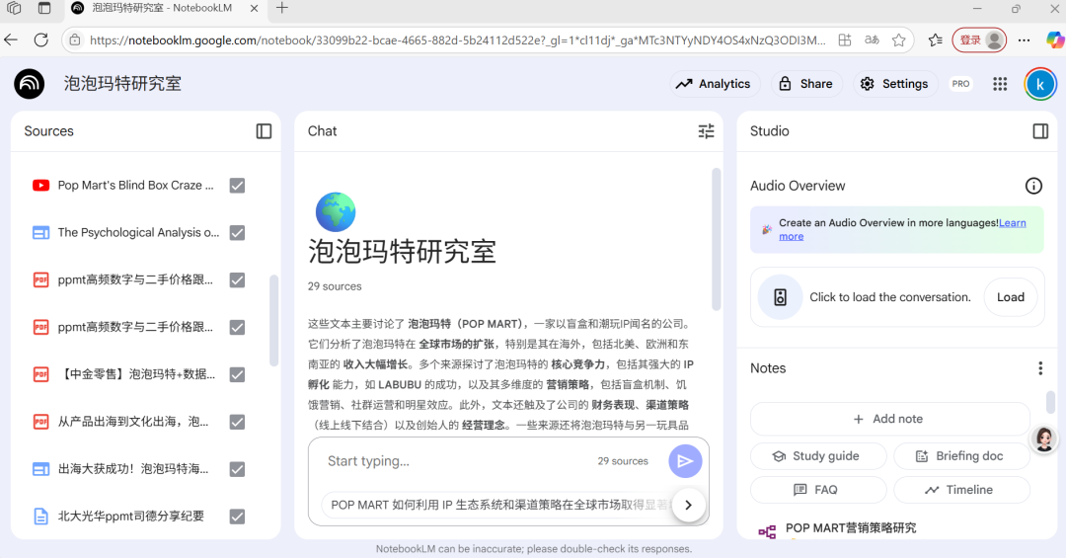Viewport: 1066px width, 558px height.
Task: Bookmark this page with star icon
Action: tap(899, 40)
